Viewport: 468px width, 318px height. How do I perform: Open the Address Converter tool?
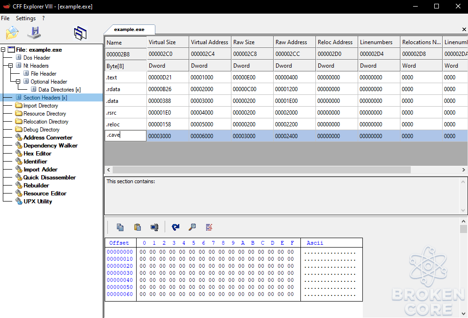pos(48,137)
